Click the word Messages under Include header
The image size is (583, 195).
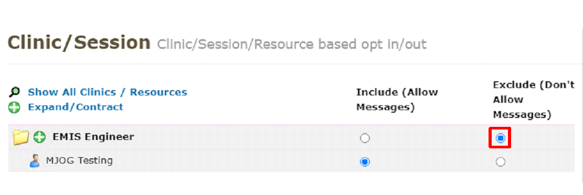tap(385, 107)
